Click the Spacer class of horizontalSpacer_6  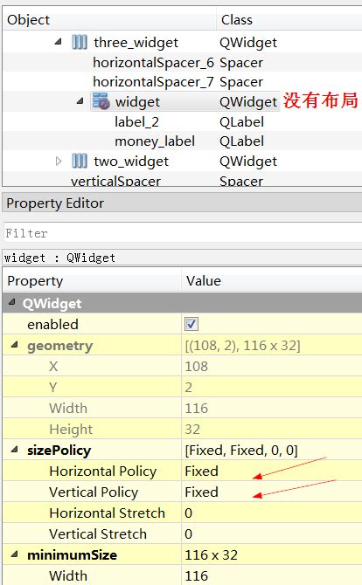coord(241,62)
